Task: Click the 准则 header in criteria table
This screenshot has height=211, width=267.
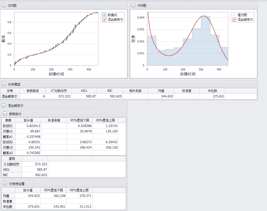Action: coord(12,159)
